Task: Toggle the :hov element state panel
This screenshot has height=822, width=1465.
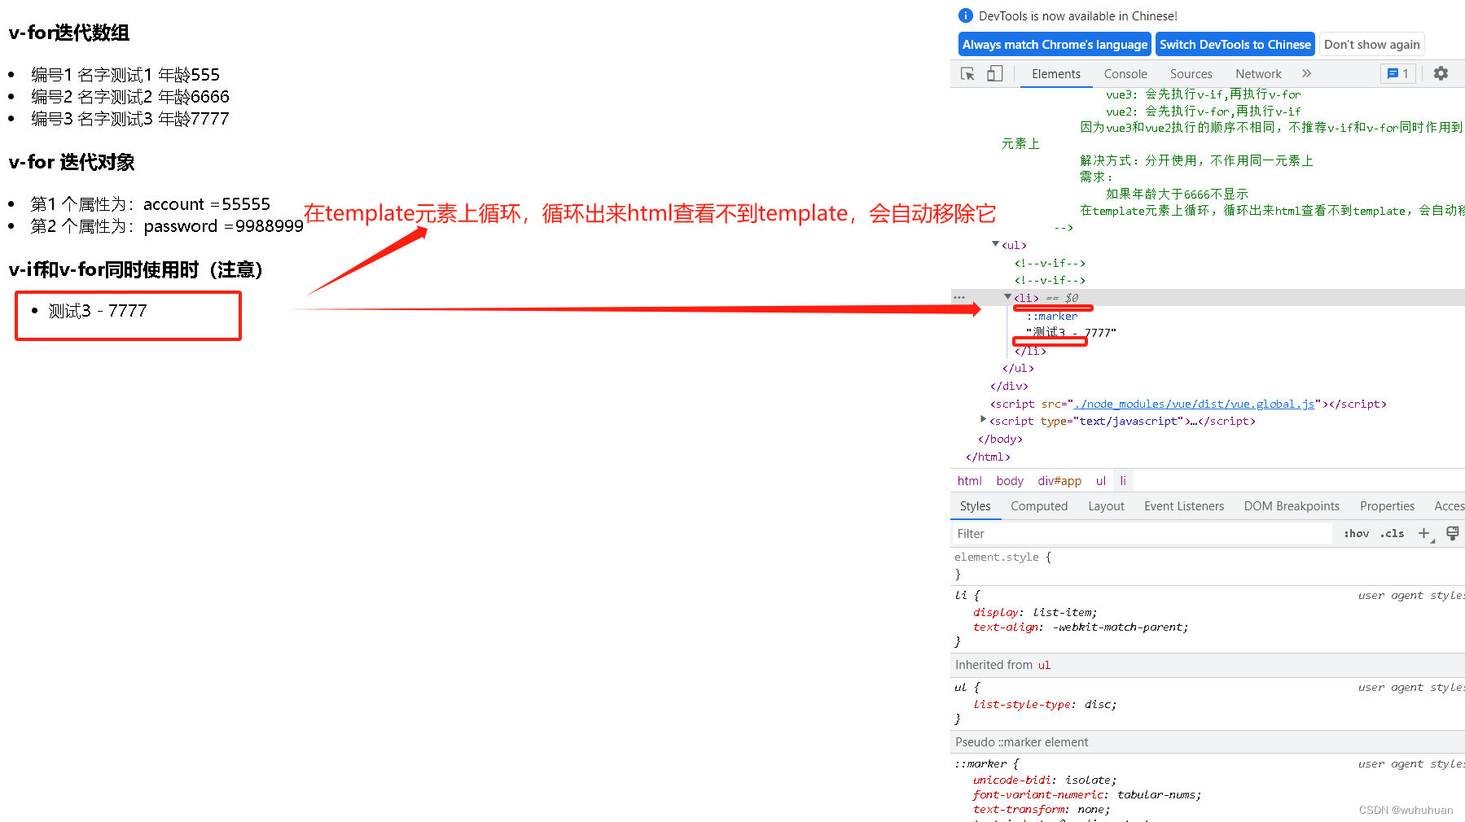Action: (1356, 533)
